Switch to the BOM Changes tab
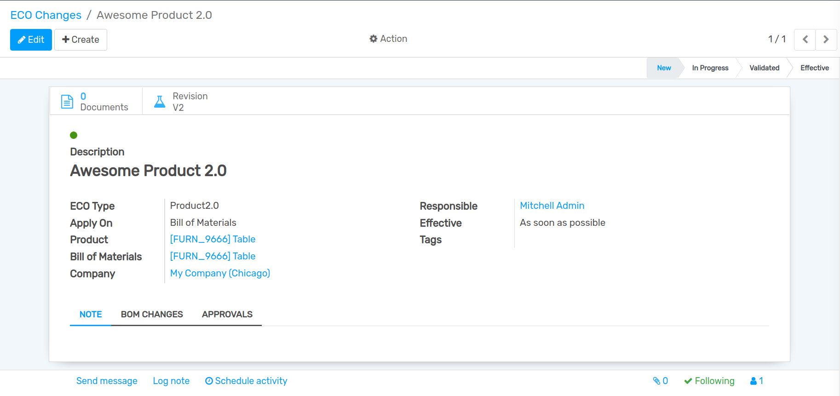The width and height of the screenshot is (840, 396). point(152,315)
